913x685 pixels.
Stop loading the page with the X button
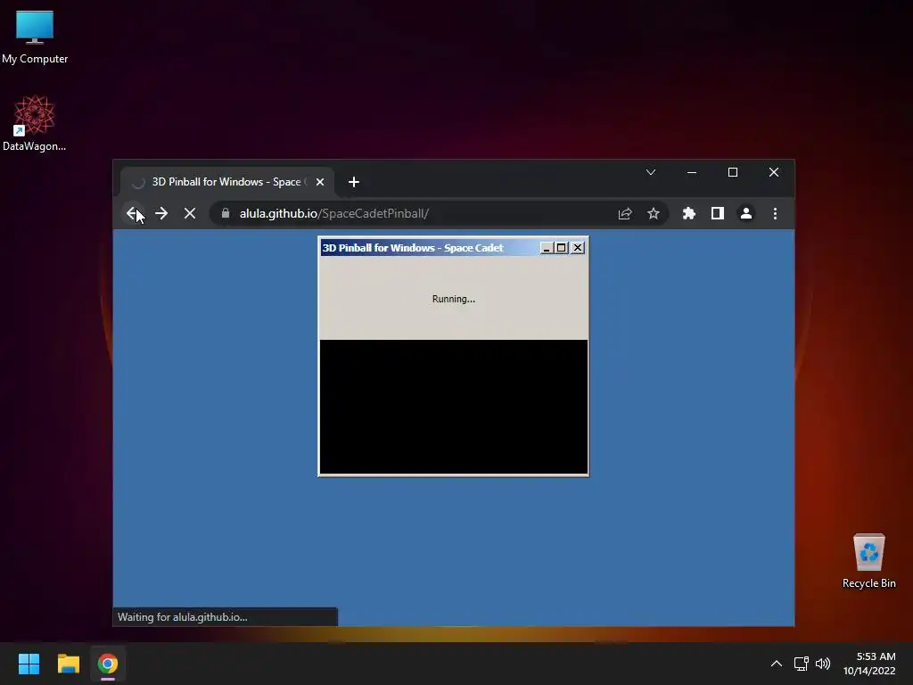(x=190, y=214)
